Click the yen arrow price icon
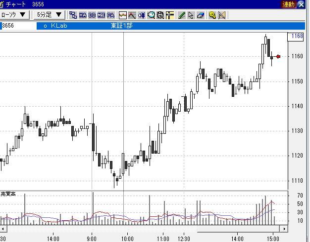310x242 pixels. pos(142,15)
